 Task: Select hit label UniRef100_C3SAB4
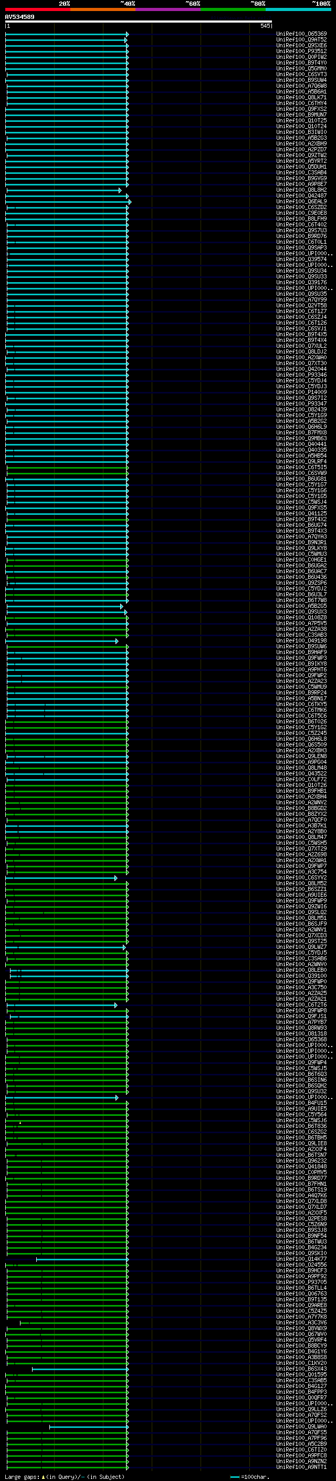(301, 172)
